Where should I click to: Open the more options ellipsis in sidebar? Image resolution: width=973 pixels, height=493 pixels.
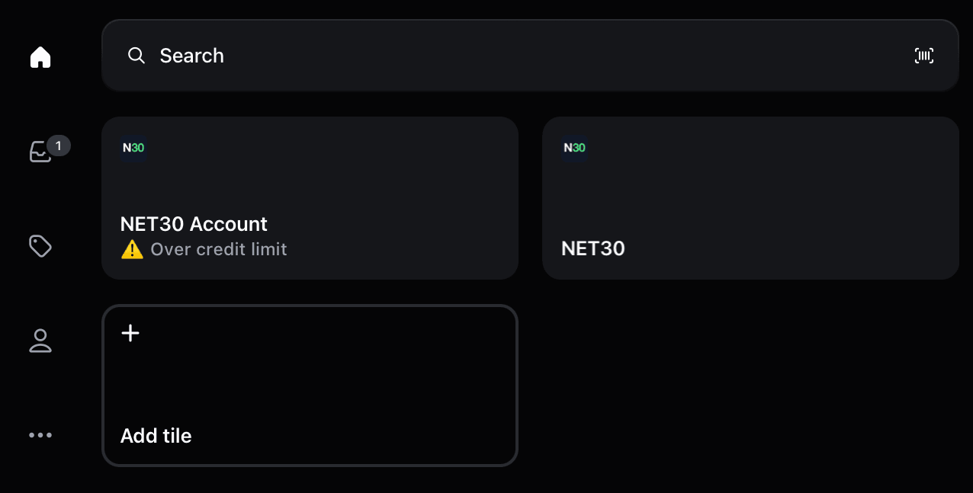[40, 435]
